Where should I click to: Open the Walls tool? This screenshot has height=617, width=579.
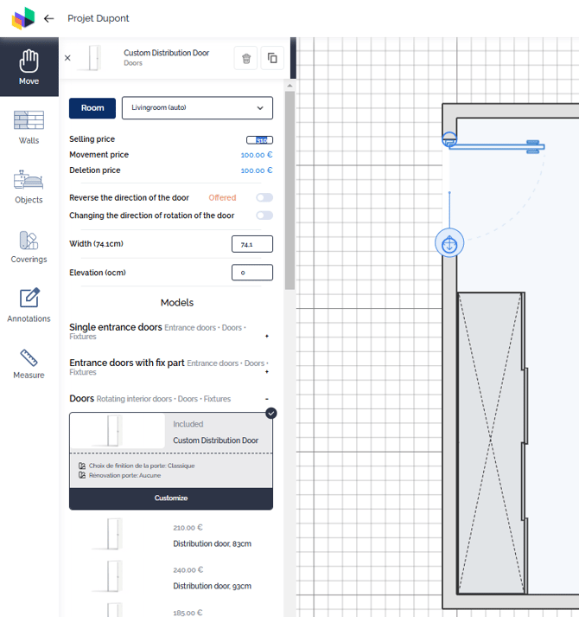[29, 127]
